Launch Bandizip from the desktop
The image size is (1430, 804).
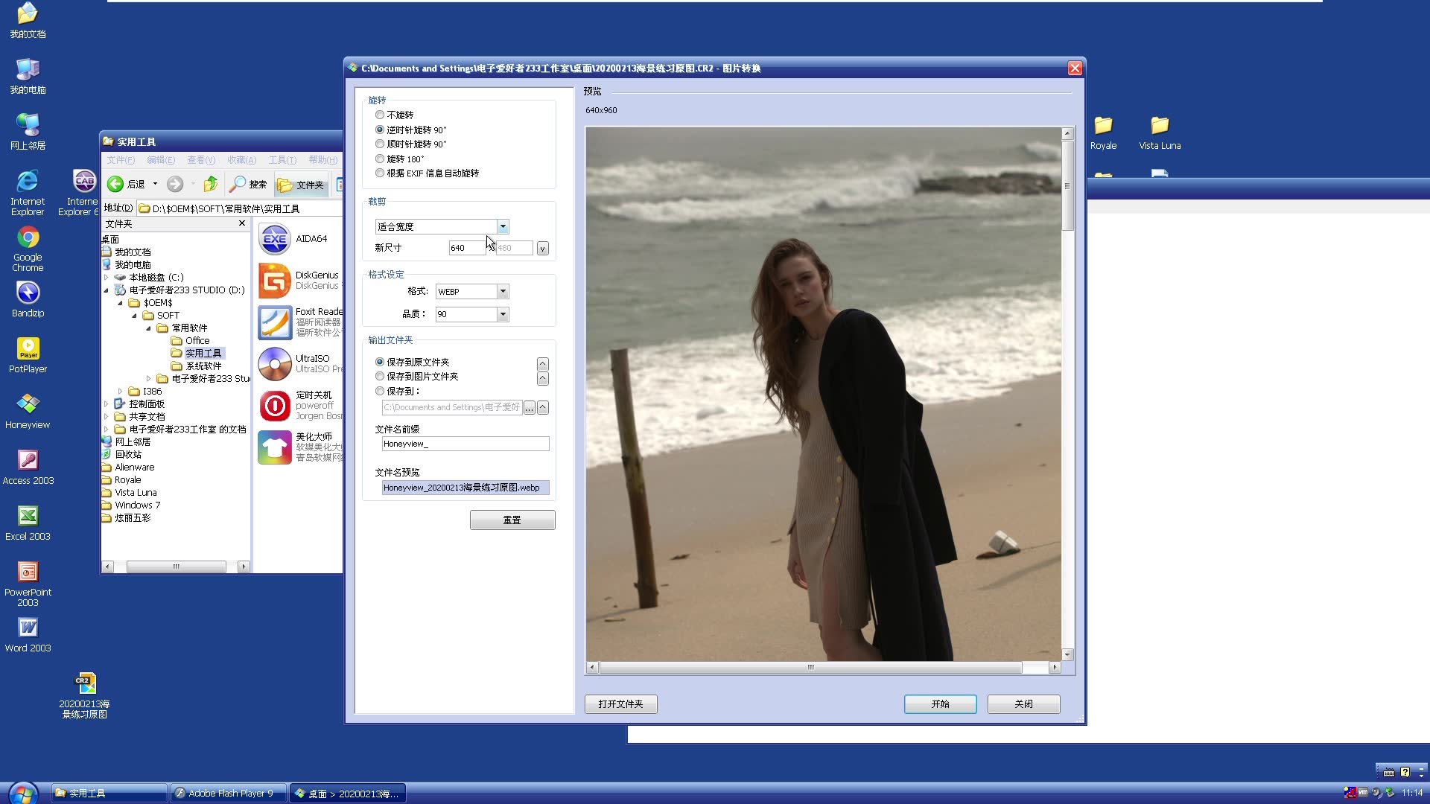28,293
